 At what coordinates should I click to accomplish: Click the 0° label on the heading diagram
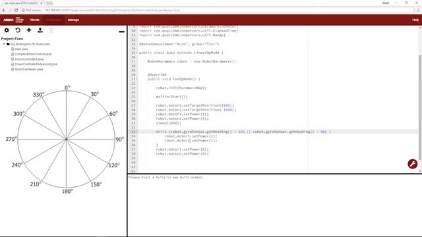tap(67, 88)
